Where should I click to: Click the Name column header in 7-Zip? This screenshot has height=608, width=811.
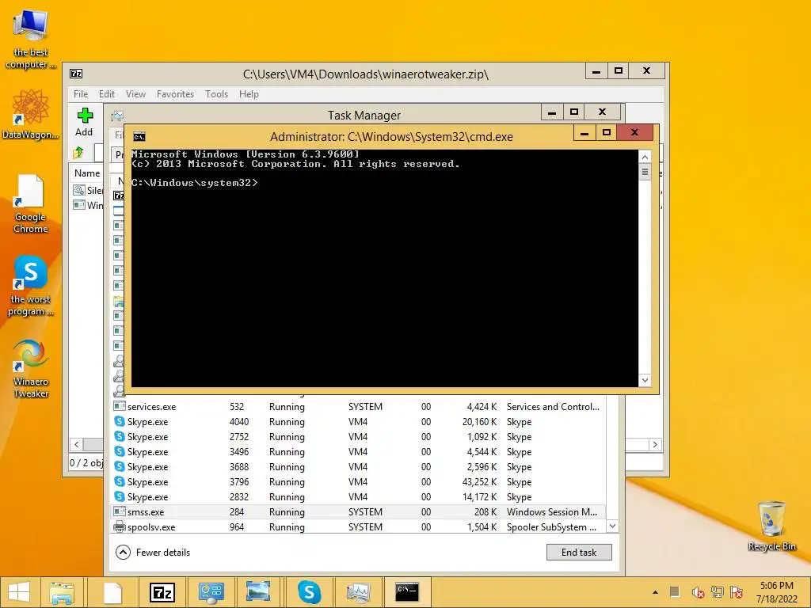(87, 173)
